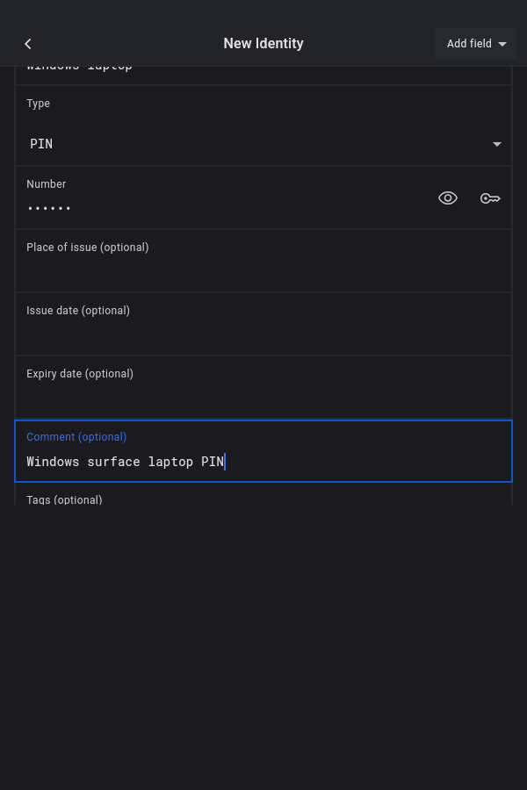Image resolution: width=527 pixels, height=790 pixels.
Task: Click the Expiry date (optional) label
Action: click(80, 374)
